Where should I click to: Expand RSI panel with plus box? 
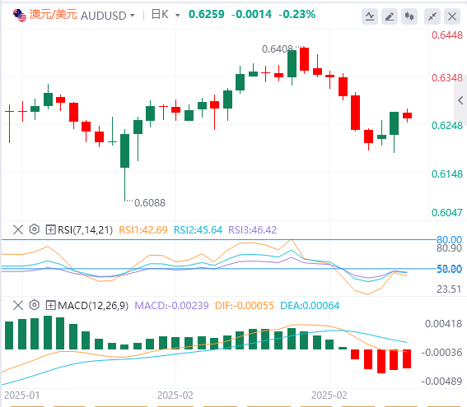click(50, 229)
